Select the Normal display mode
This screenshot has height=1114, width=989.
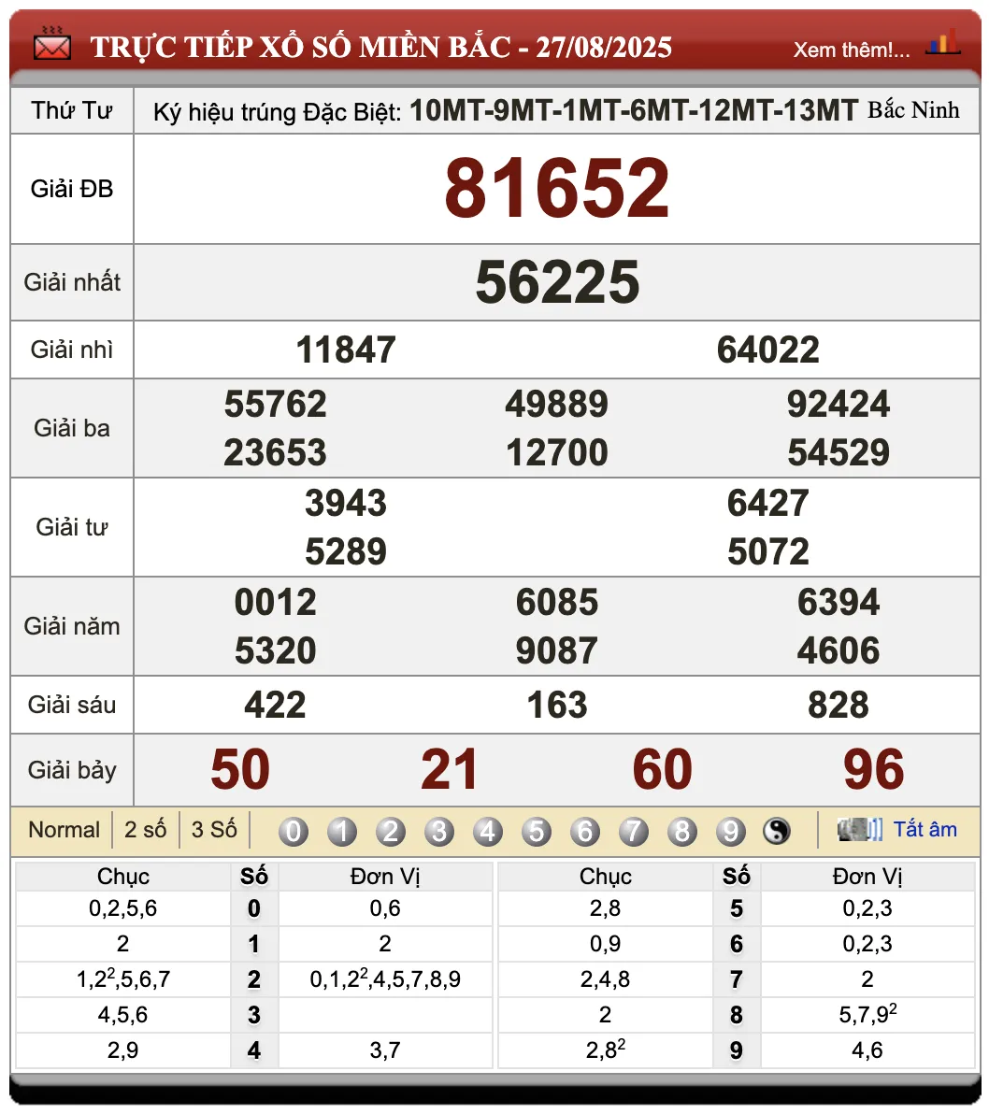[x=64, y=830]
